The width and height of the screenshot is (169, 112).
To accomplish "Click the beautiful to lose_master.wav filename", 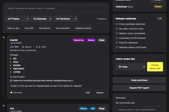I will [x=23, y=50].
